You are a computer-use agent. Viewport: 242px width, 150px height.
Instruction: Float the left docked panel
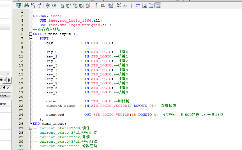point(4,88)
